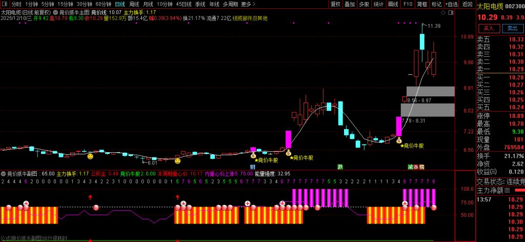Select the 15分钟 period tab
Screen dimensions: 525x242
[x=65, y=4]
